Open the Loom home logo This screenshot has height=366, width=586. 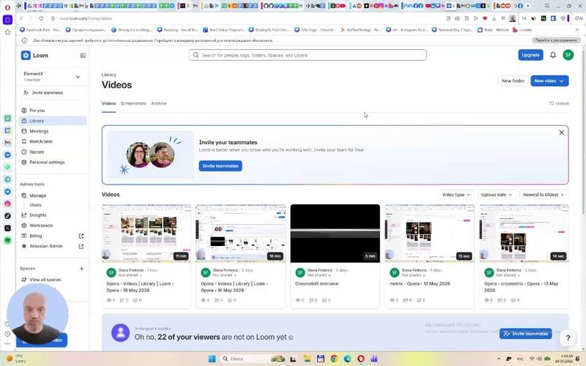[34, 56]
